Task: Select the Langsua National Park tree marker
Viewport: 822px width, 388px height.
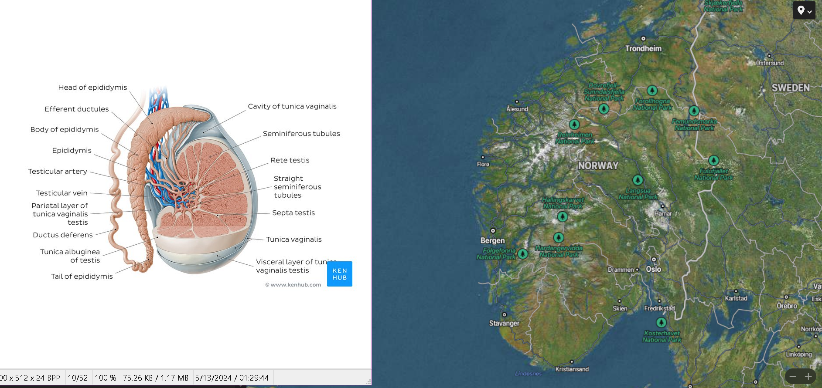Action: click(x=638, y=180)
